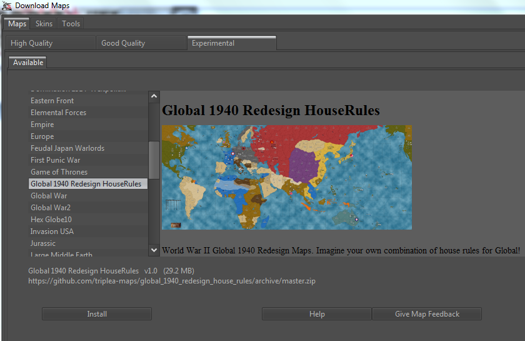Viewport: 525px width, 341px height.
Task: Select Global War in the map list
Action: point(87,196)
